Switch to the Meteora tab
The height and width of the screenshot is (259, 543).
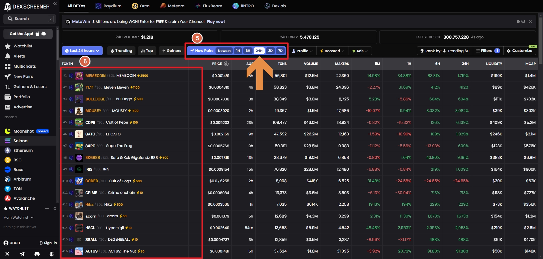(172, 6)
